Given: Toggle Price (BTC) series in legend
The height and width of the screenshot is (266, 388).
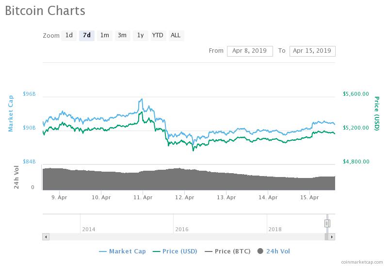Looking at the screenshot, I should pos(229,251).
